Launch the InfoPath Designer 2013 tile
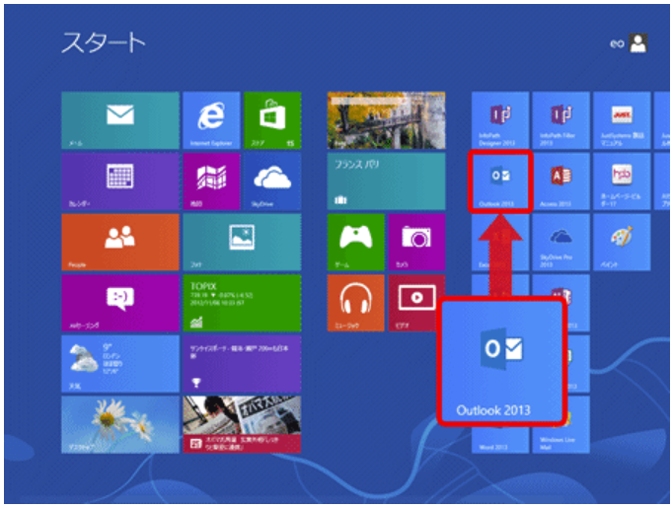This screenshot has width=672, height=508. click(x=500, y=120)
